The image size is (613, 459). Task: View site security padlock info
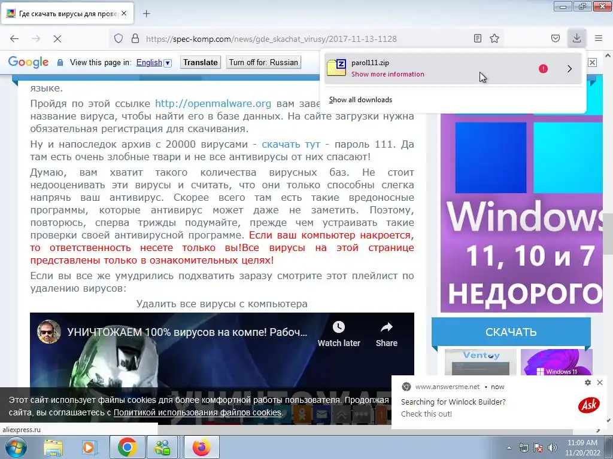(135, 38)
